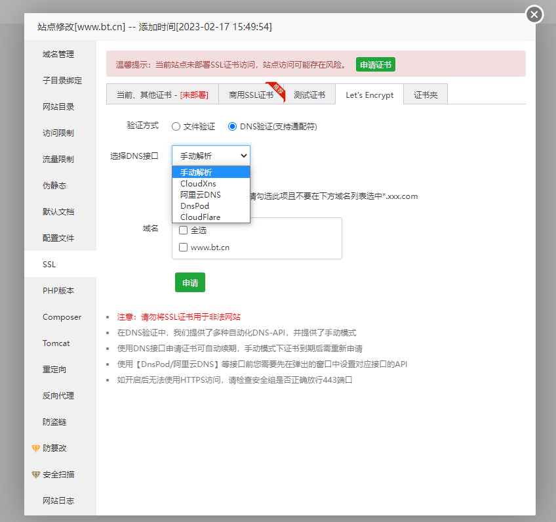Click the green 申请 button
Image resolution: width=556 pixels, height=522 pixels.
(190, 282)
